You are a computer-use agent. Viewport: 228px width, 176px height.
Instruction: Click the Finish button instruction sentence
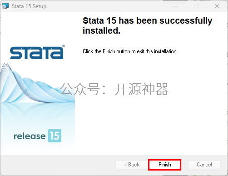[130, 51]
